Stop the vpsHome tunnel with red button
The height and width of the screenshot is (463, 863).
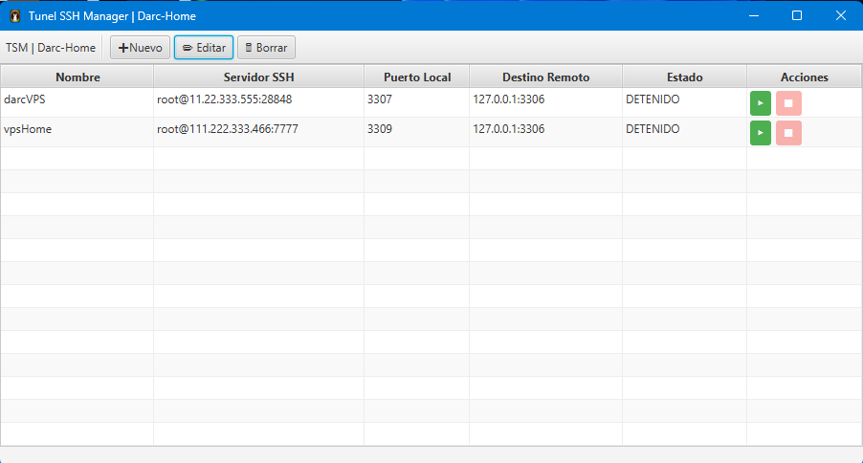(788, 133)
